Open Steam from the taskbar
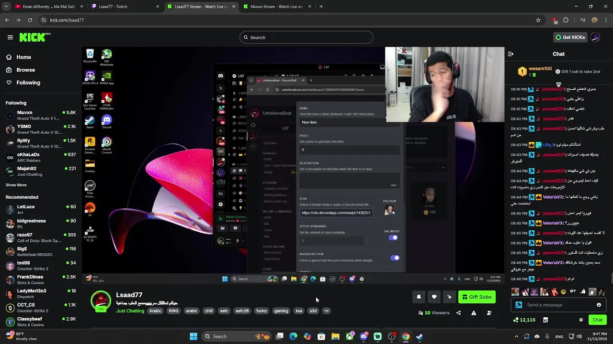Viewport: 613px width, 344px height. click(420, 336)
